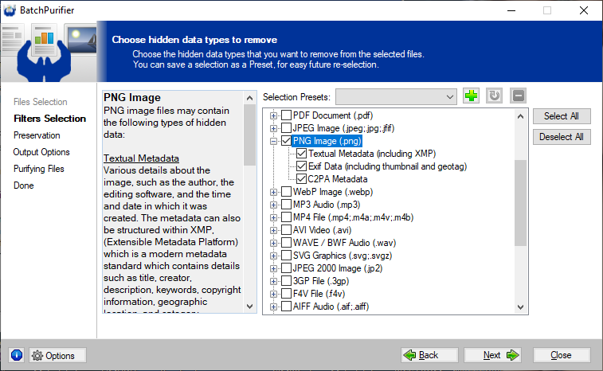Click the Close button at bottom
This screenshot has height=371, width=603.
pos(562,355)
